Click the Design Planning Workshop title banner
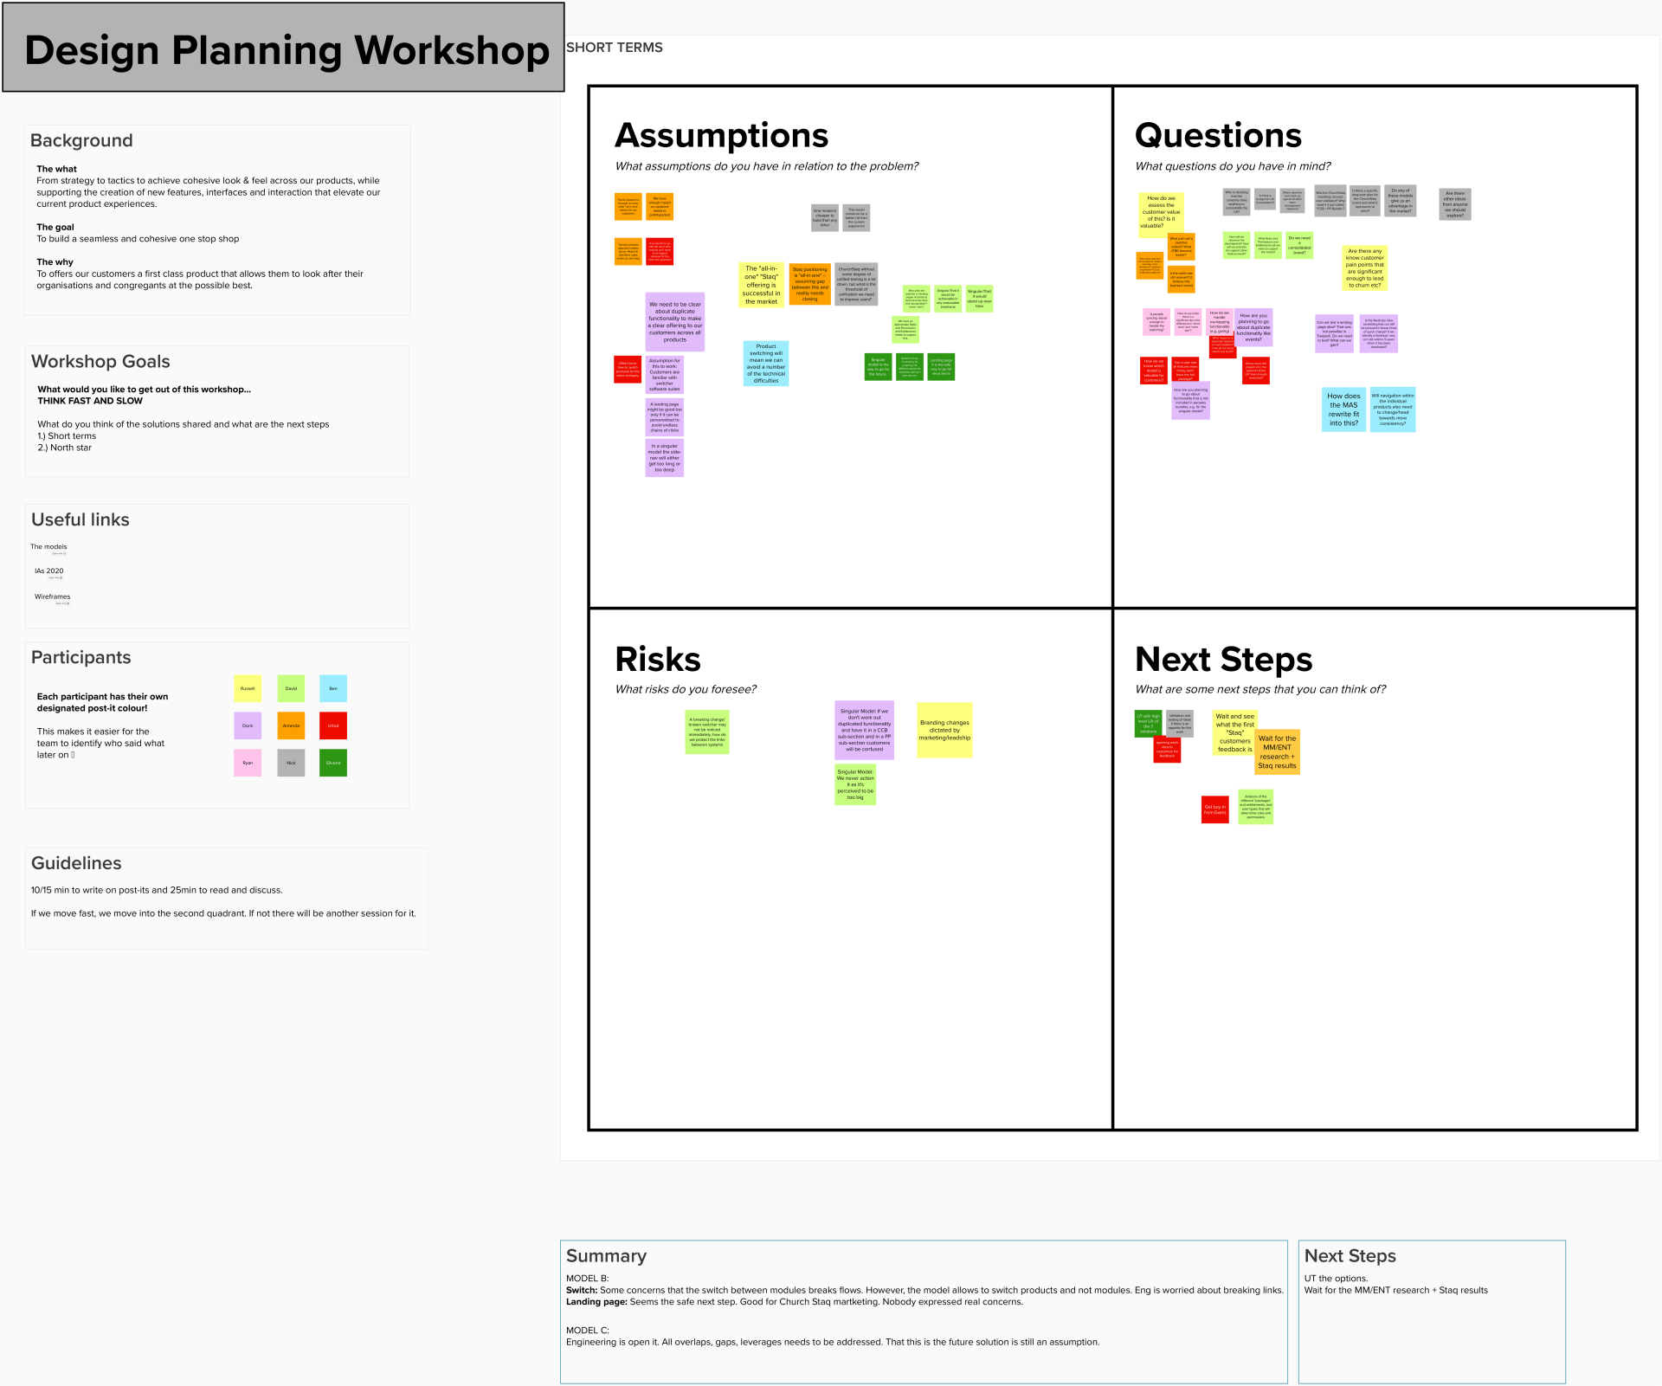Screen dimensions: 1662x1386 click(x=284, y=48)
